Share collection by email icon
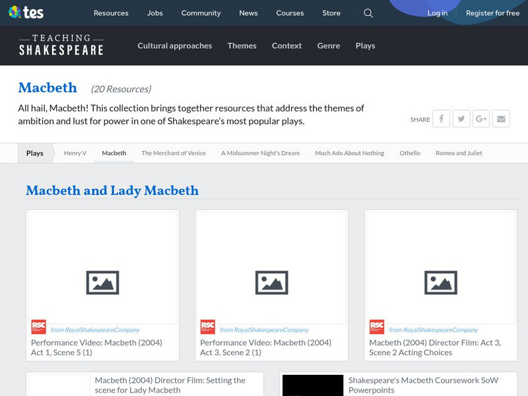The height and width of the screenshot is (396, 528). [x=501, y=119]
